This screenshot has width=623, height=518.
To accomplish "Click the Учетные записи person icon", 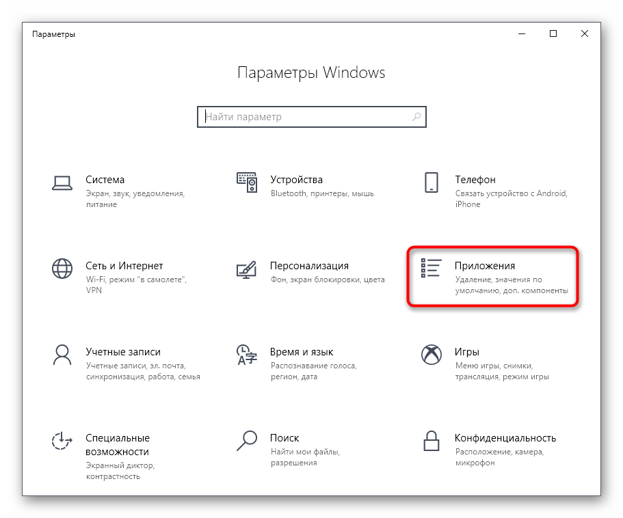I will [x=62, y=355].
